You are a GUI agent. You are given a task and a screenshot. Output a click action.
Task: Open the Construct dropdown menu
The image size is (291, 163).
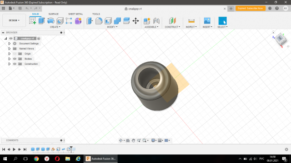click(172, 27)
